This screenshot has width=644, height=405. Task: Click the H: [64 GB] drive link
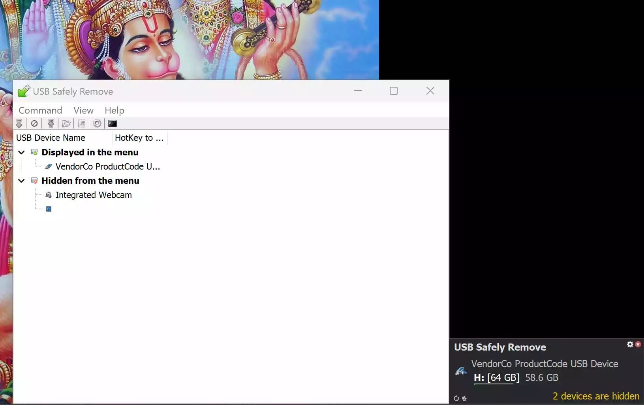(x=497, y=377)
